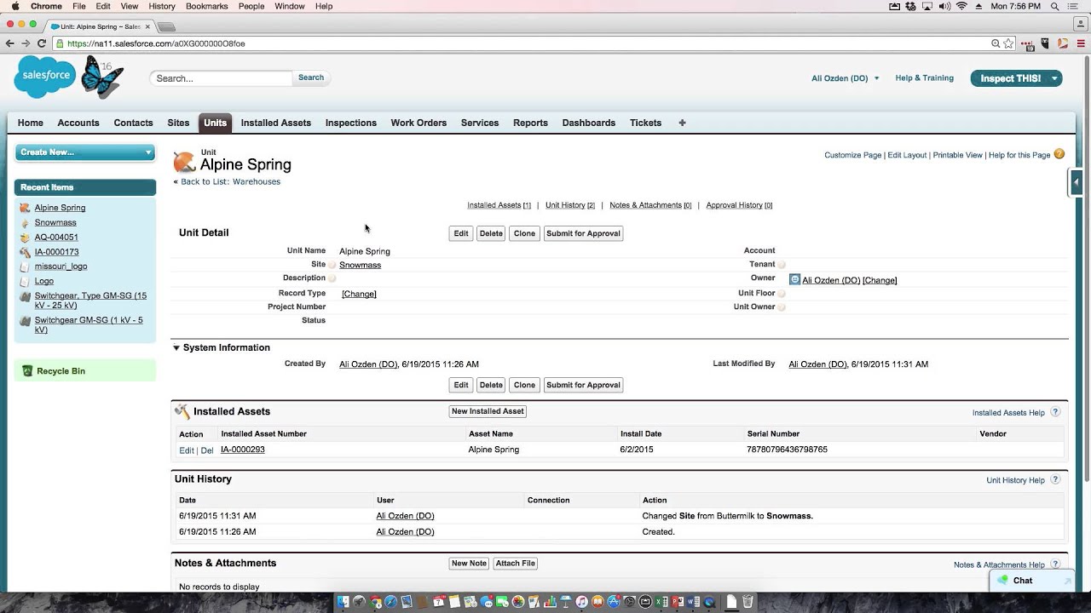Open iTunes from the dock
Screen dimensions: 1091x613
click(x=582, y=602)
